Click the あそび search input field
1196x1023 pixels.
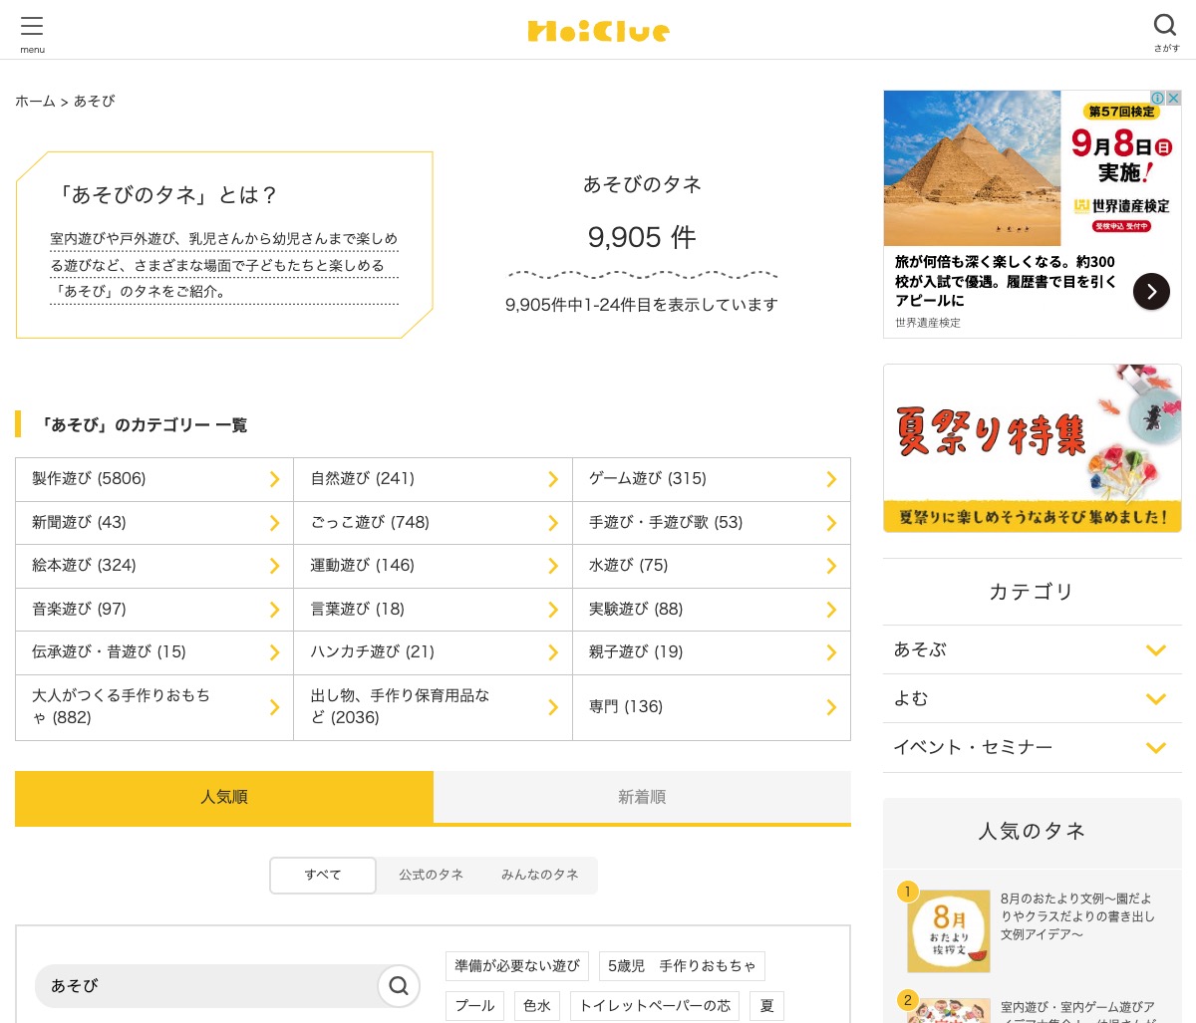204,985
